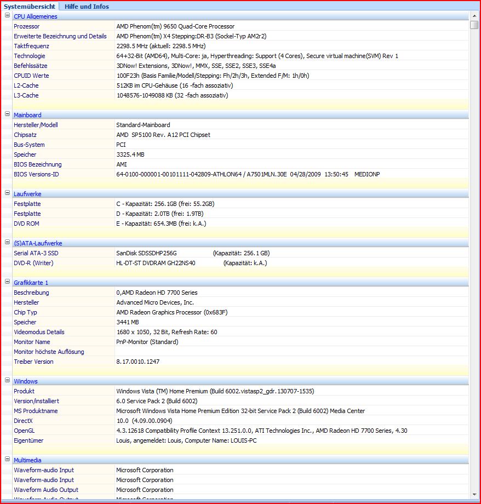Select the Technologie row label

point(29,56)
